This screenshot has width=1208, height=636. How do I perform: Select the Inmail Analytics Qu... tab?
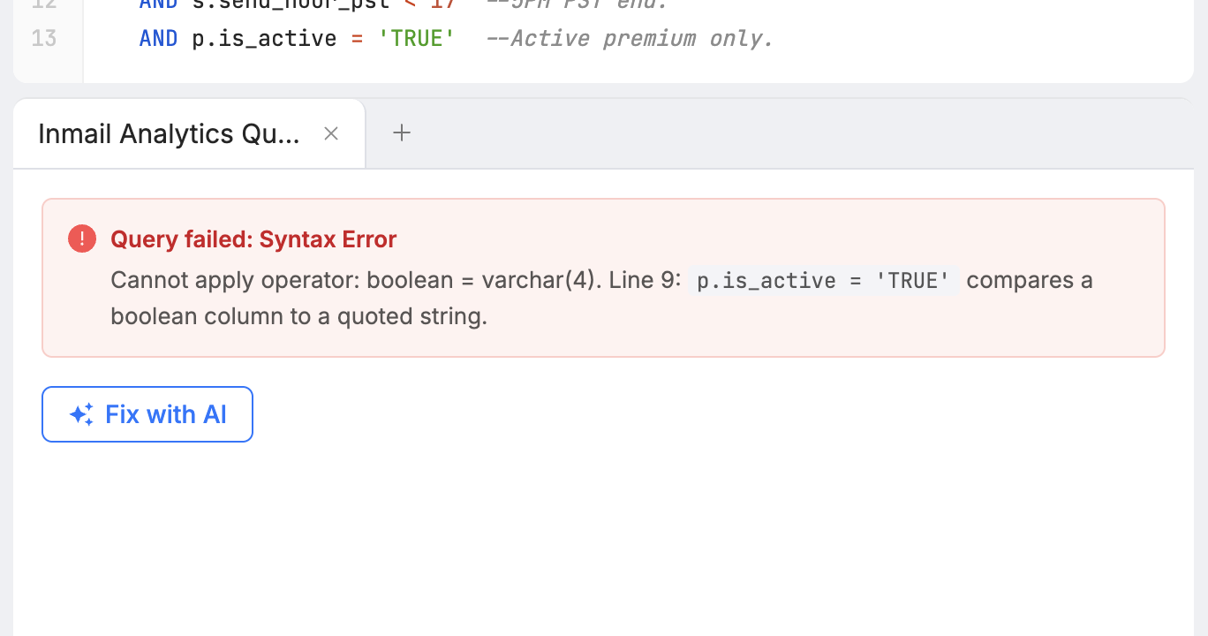pos(189,133)
